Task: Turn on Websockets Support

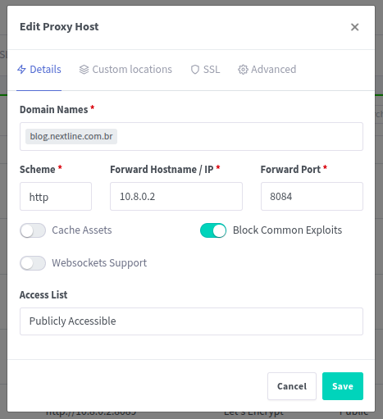Action: [33, 263]
